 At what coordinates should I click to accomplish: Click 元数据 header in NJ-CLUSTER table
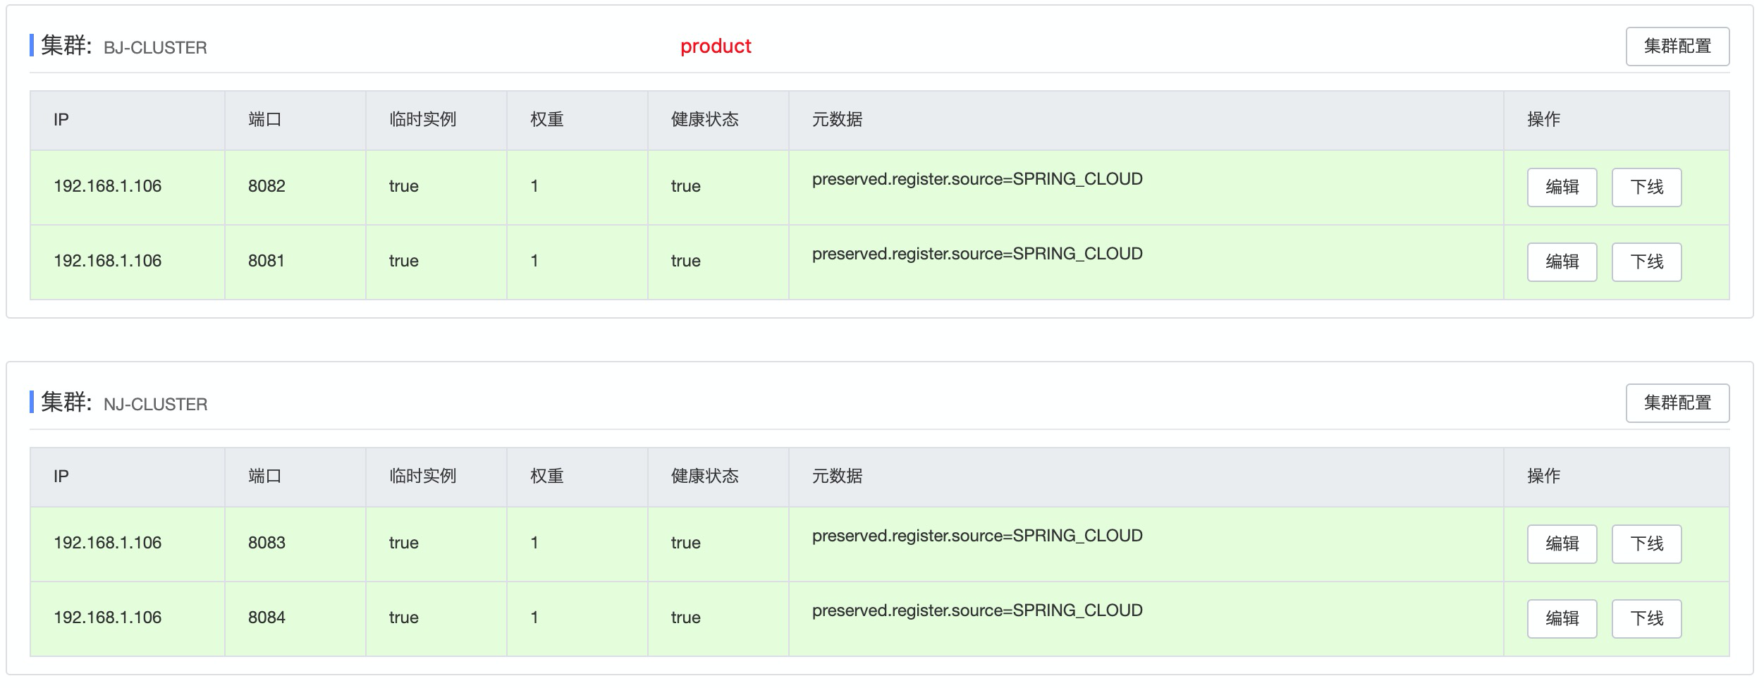point(837,477)
